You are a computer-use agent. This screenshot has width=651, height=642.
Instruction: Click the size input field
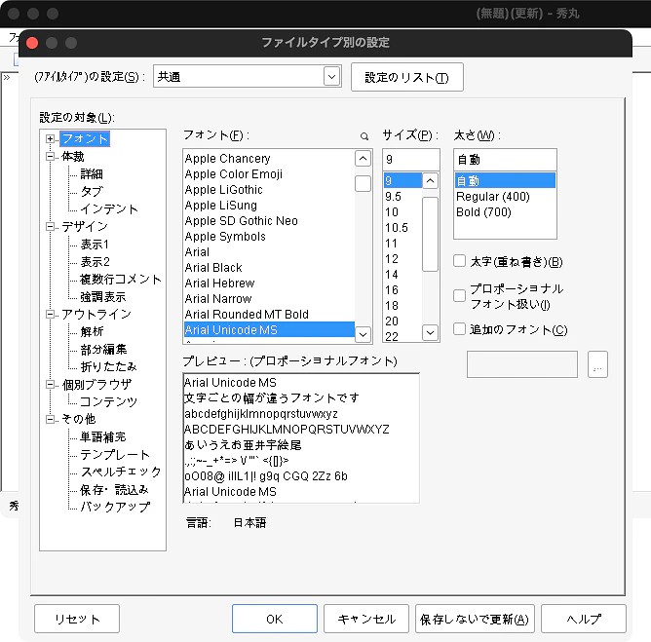pos(410,160)
